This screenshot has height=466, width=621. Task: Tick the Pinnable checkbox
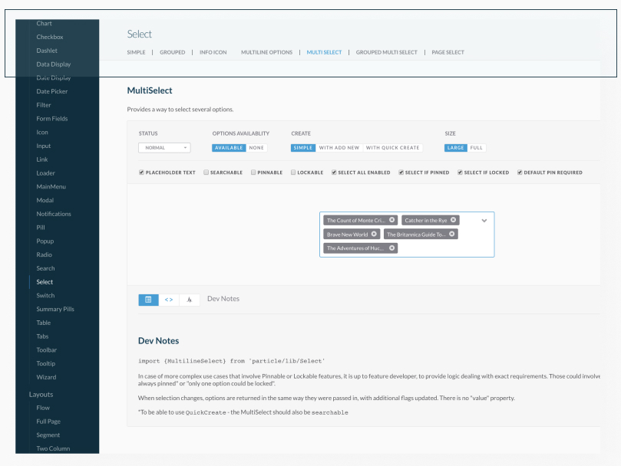pos(253,172)
